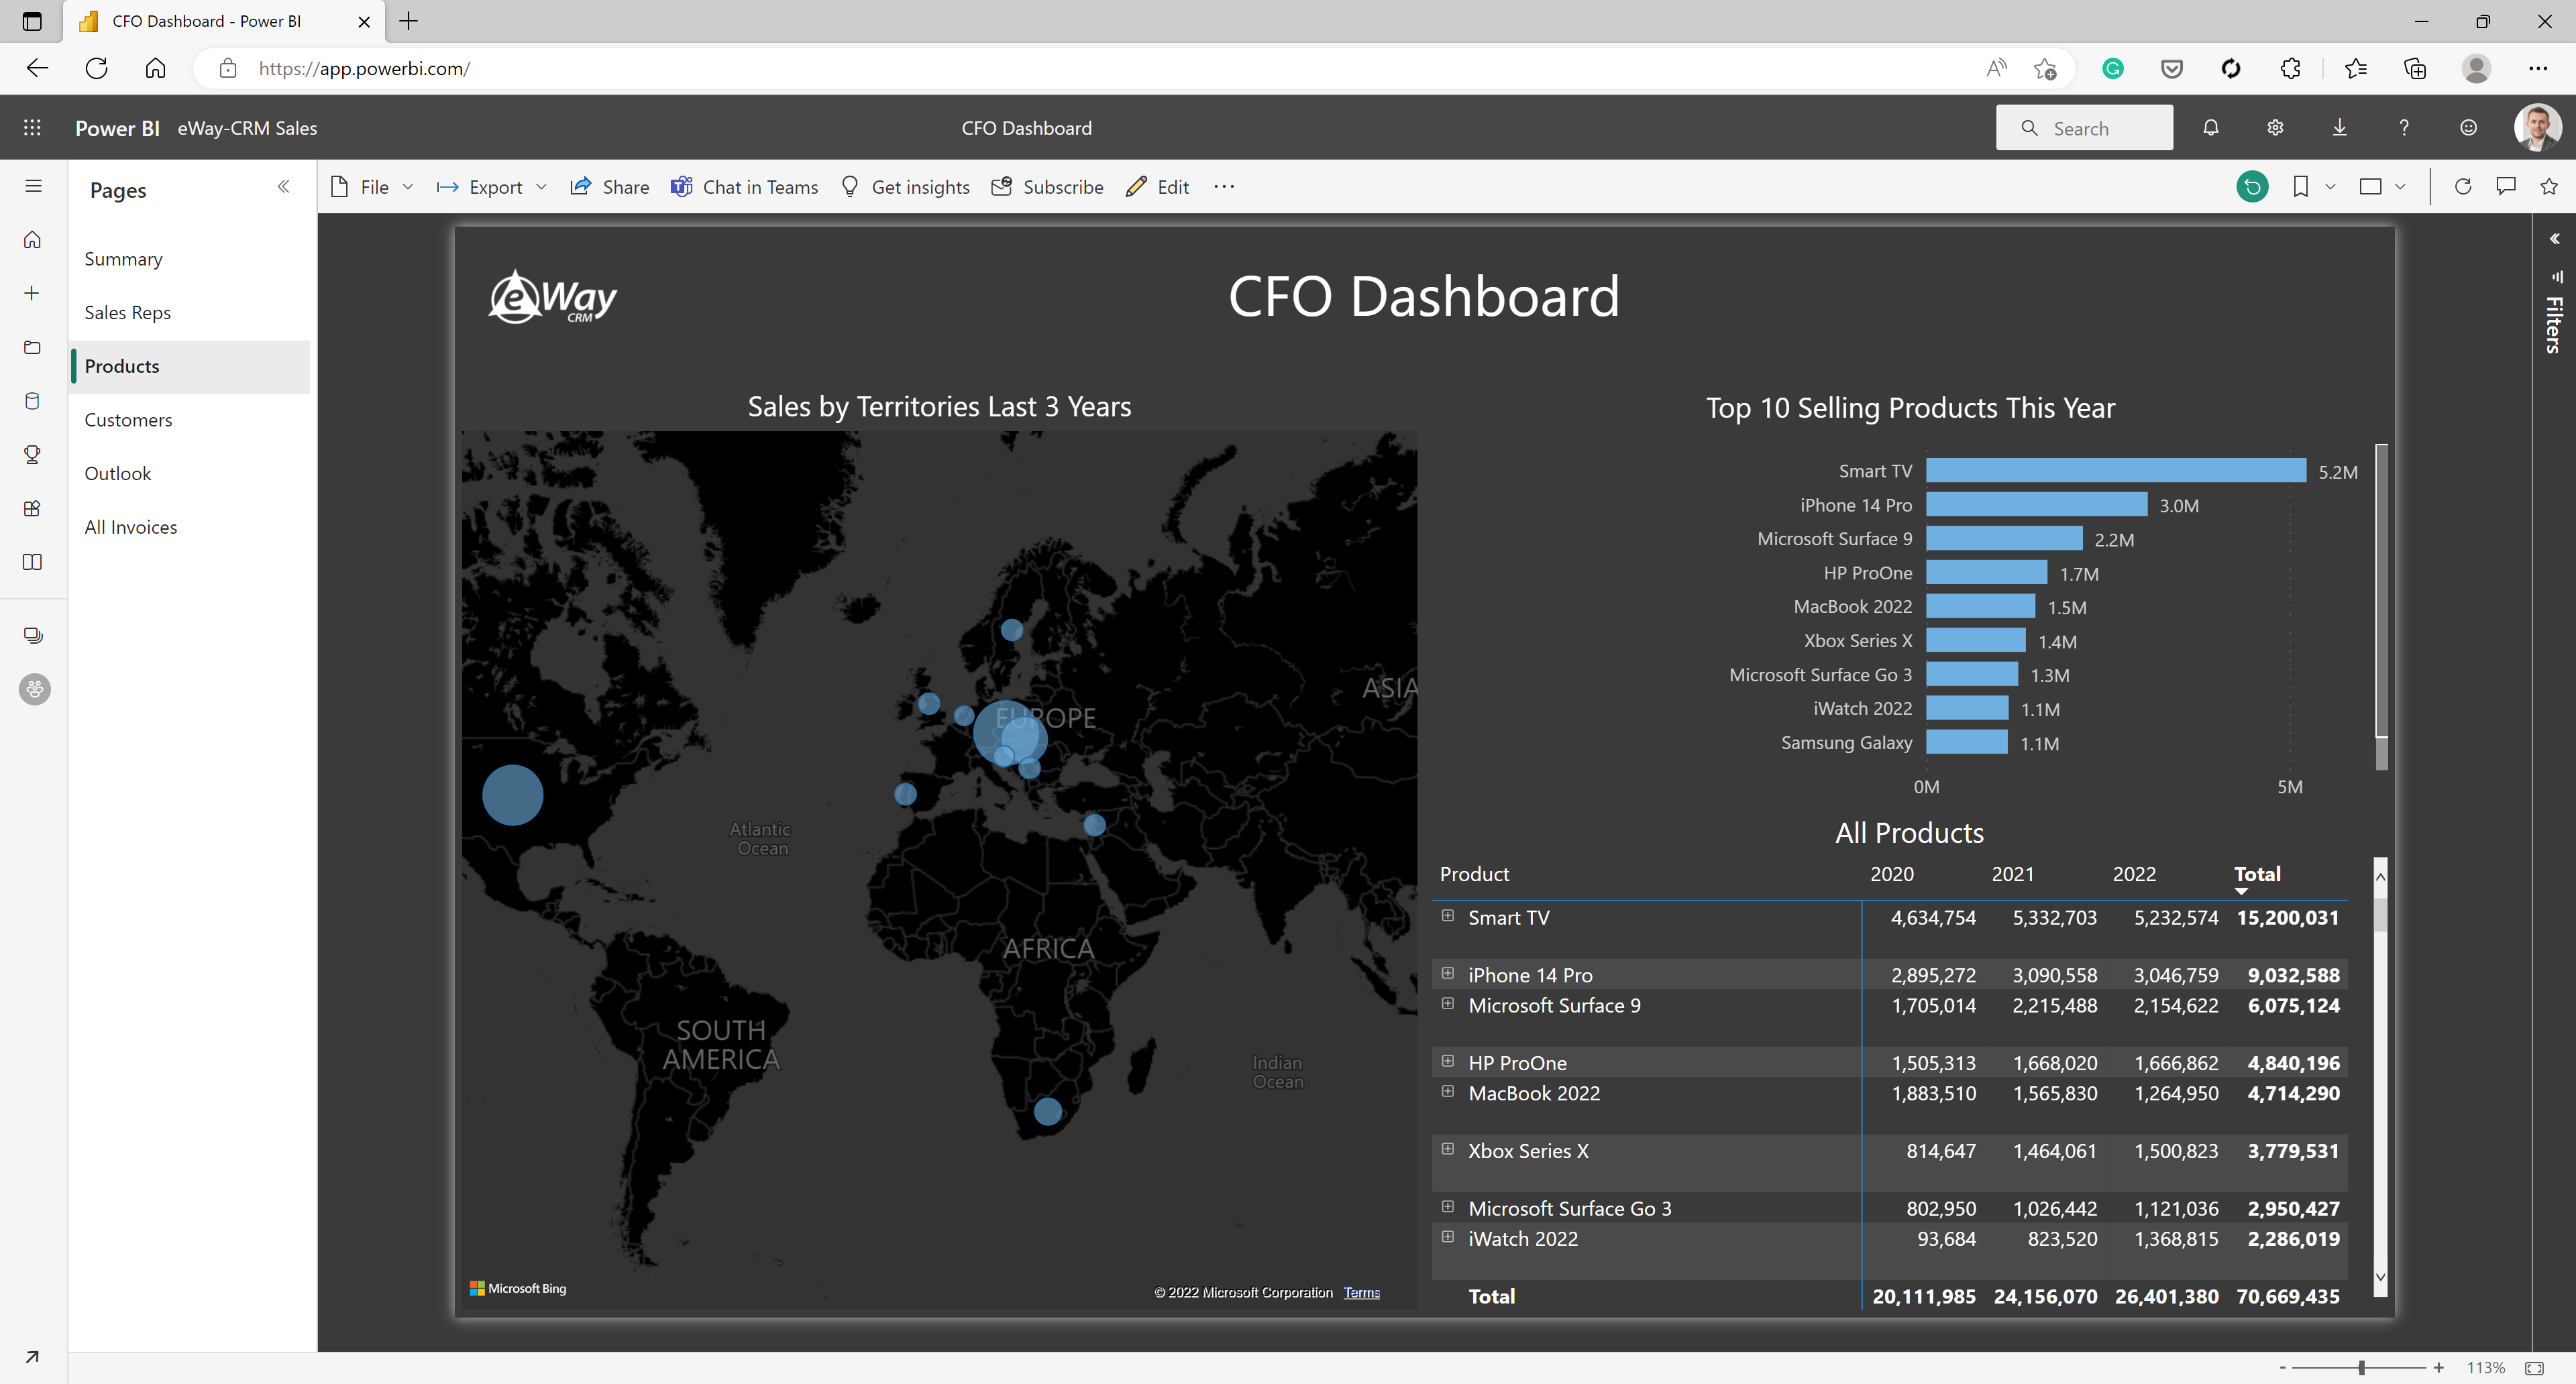
Task: Click the Share button
Action: pos(609,187)
